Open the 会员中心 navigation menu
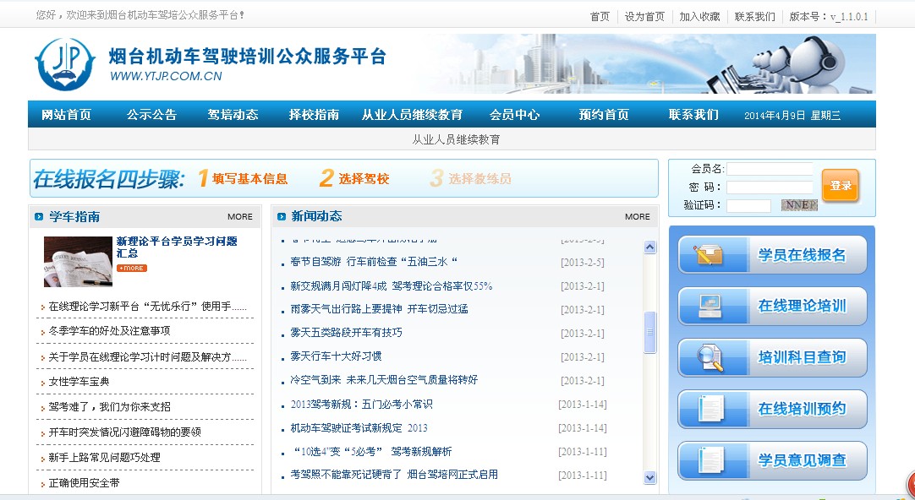Viewport: 915px width, 500px height. point(517,114)
